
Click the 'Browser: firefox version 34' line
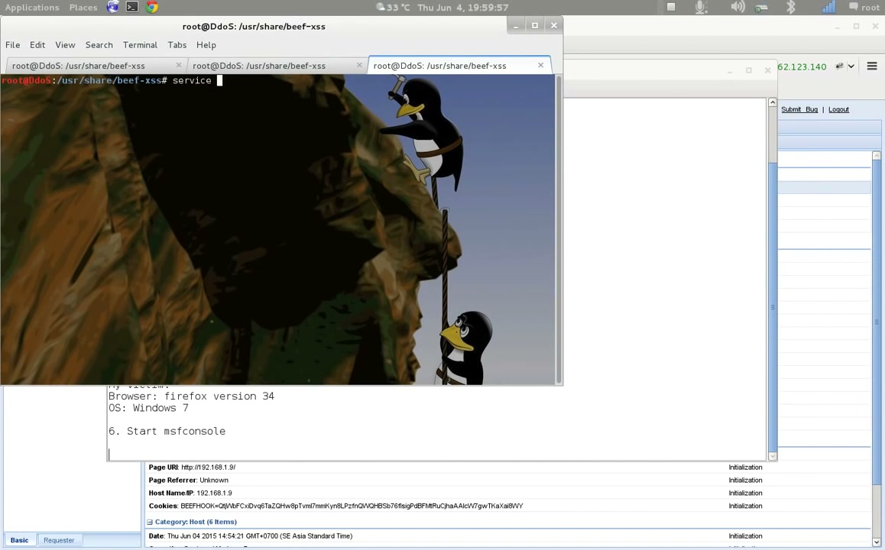pos(191,396)
